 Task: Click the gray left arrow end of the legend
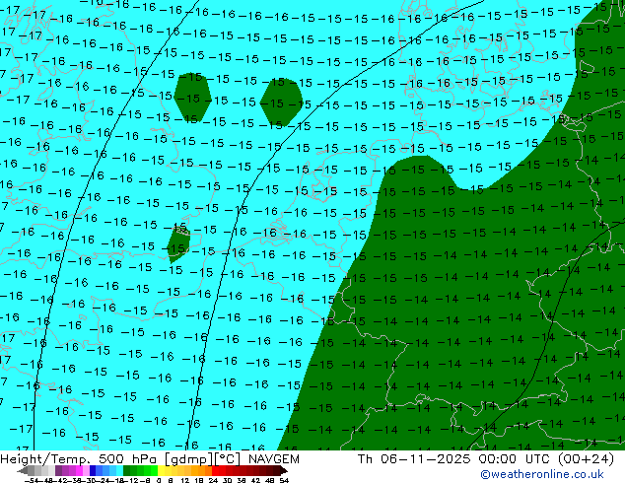23,470
